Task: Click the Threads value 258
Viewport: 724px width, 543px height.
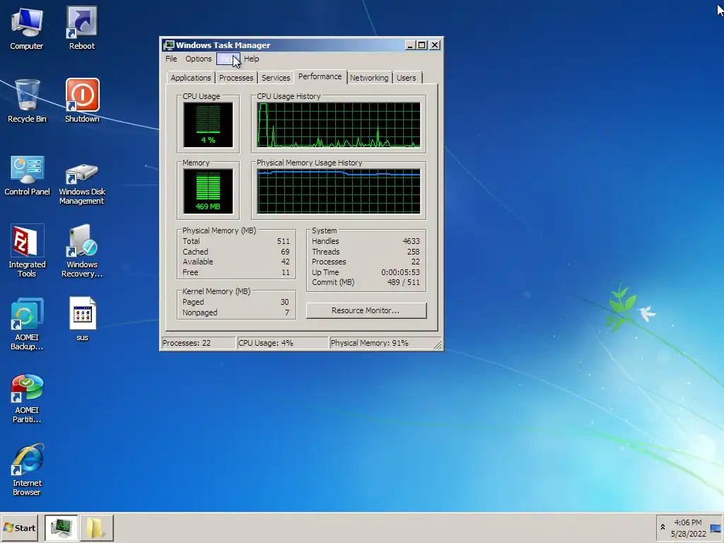Action: click(x=413, y=252)
